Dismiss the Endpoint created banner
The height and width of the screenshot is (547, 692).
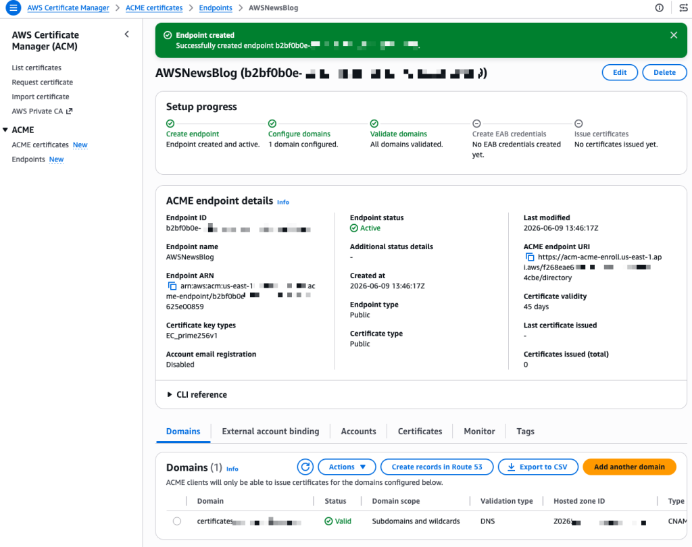[x=674, y=35]
